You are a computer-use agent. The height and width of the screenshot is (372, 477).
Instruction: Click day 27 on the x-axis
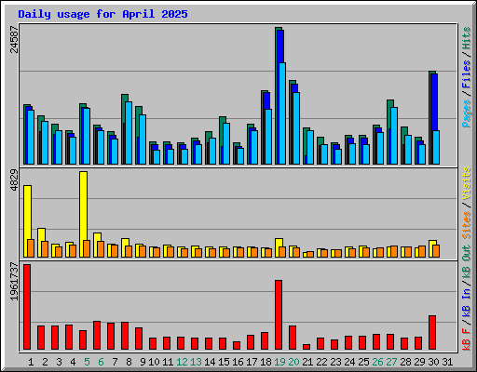pos(391,362)
